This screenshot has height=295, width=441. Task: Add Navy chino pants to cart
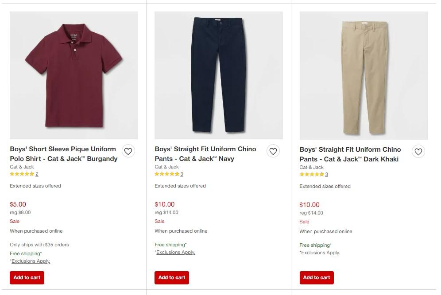tap(172, 278)
